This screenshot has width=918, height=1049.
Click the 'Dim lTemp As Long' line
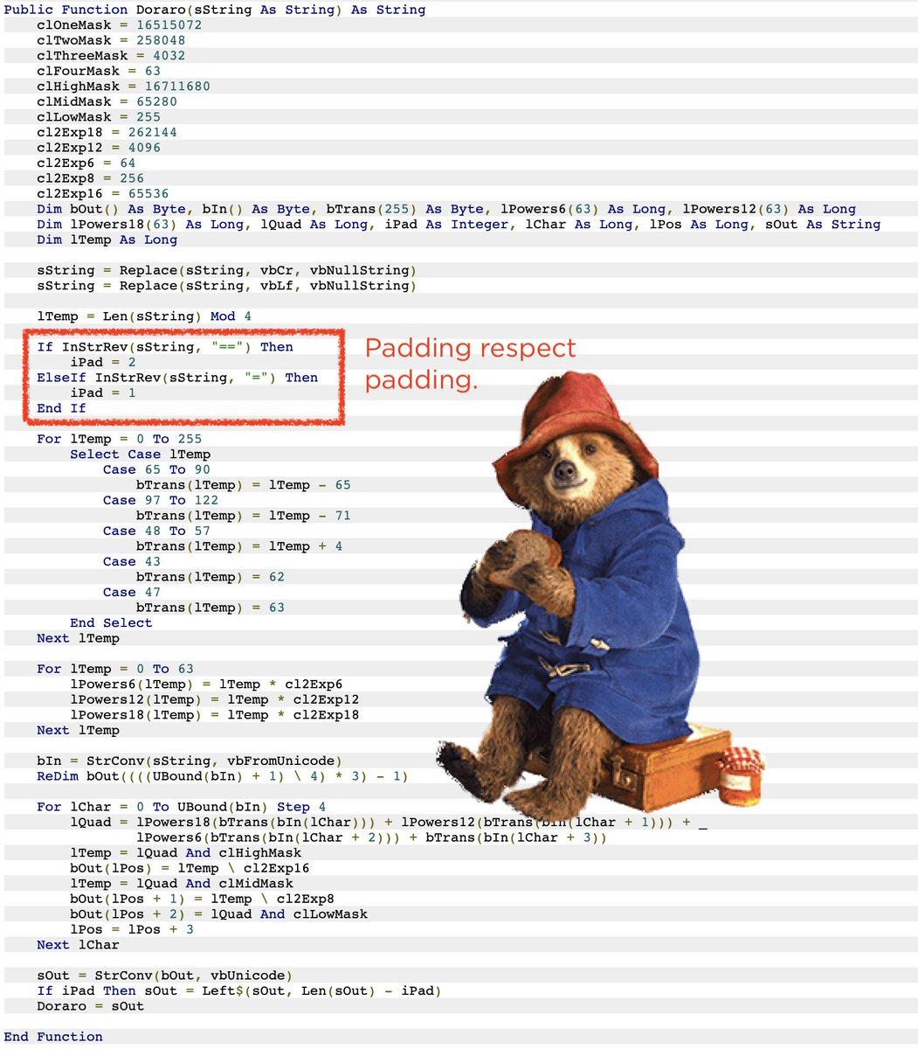(107, 240)
